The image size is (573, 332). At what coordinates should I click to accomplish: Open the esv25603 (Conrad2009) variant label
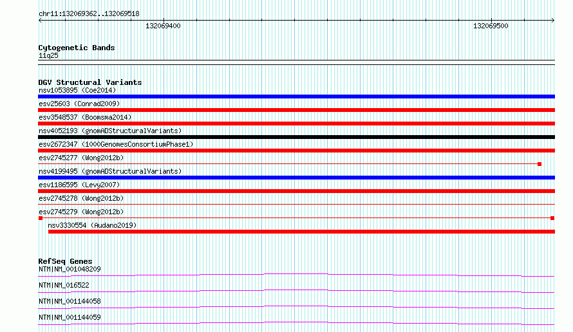(x=79, y=104)
